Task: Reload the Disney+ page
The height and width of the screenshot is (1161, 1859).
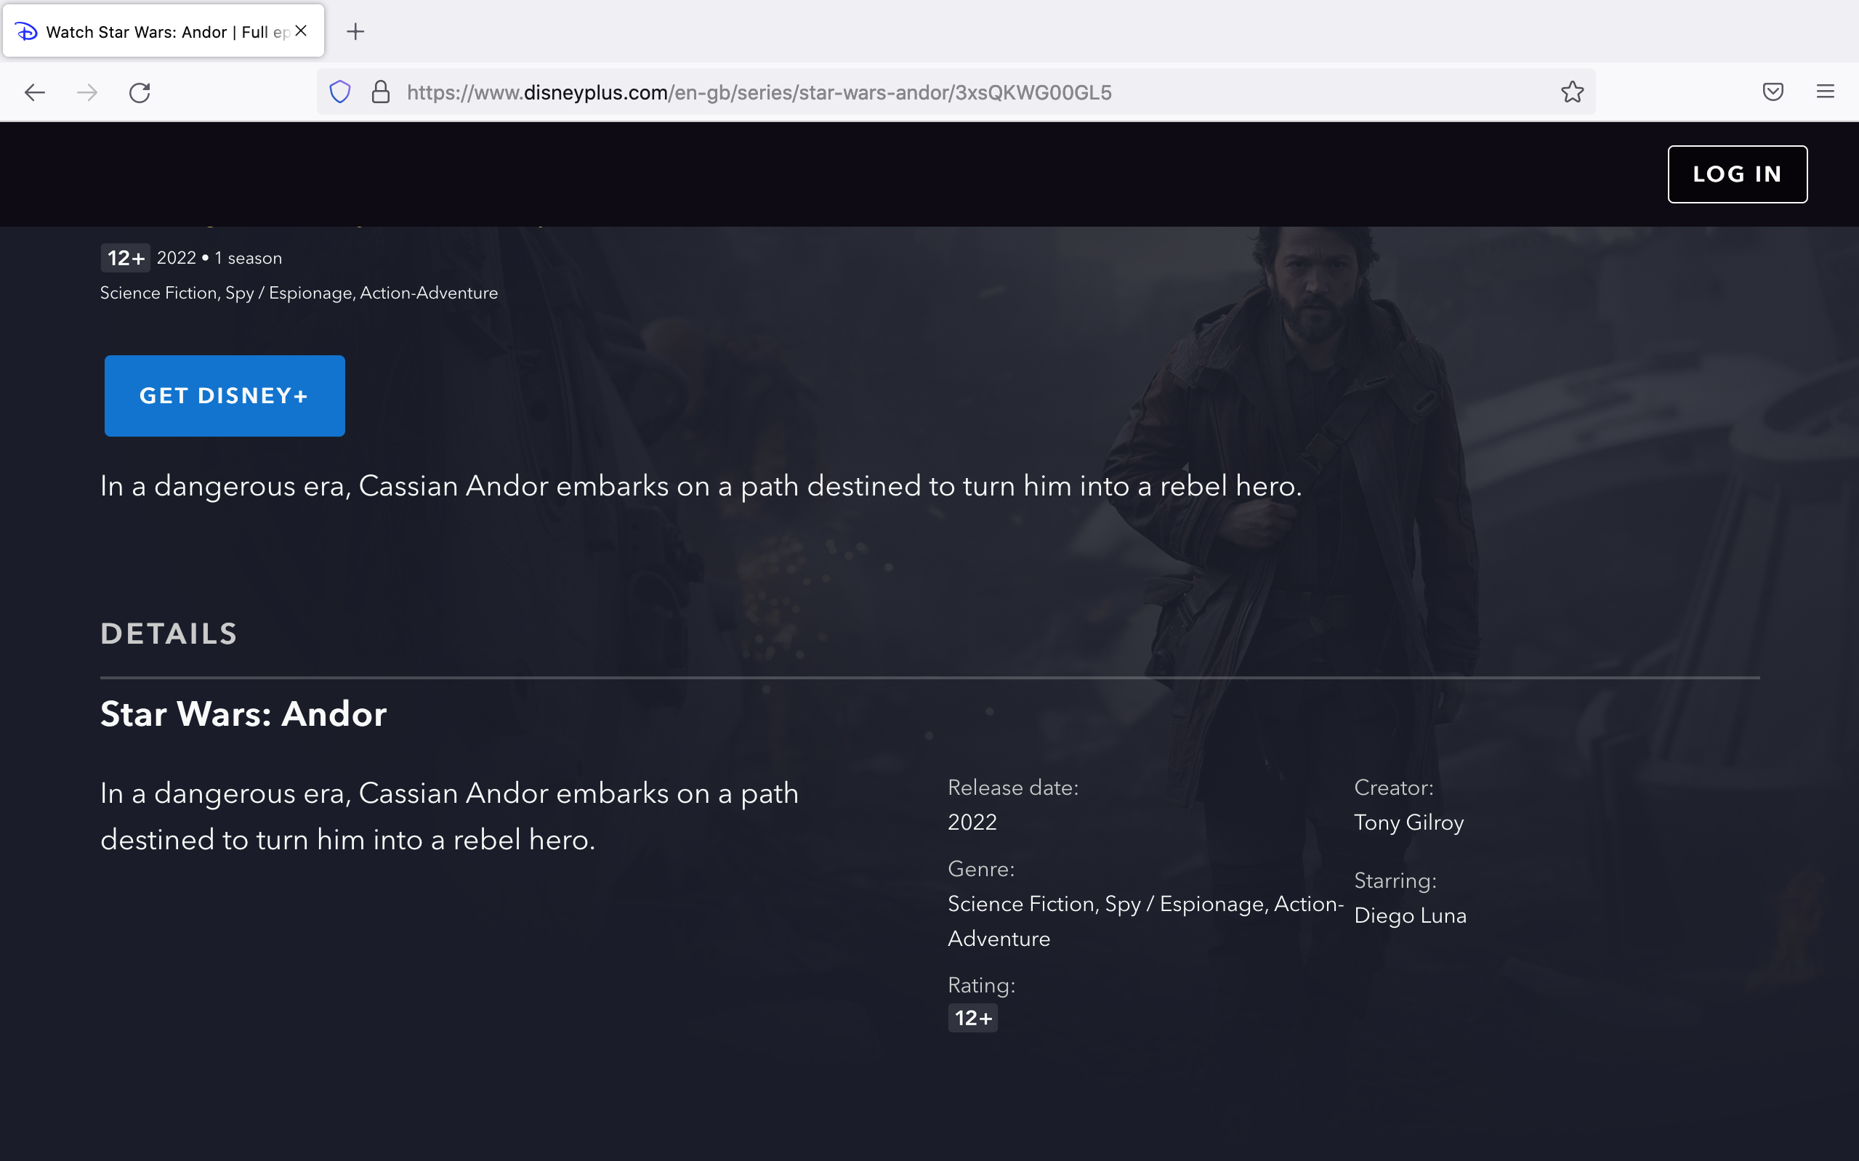Action: [140, 92]
